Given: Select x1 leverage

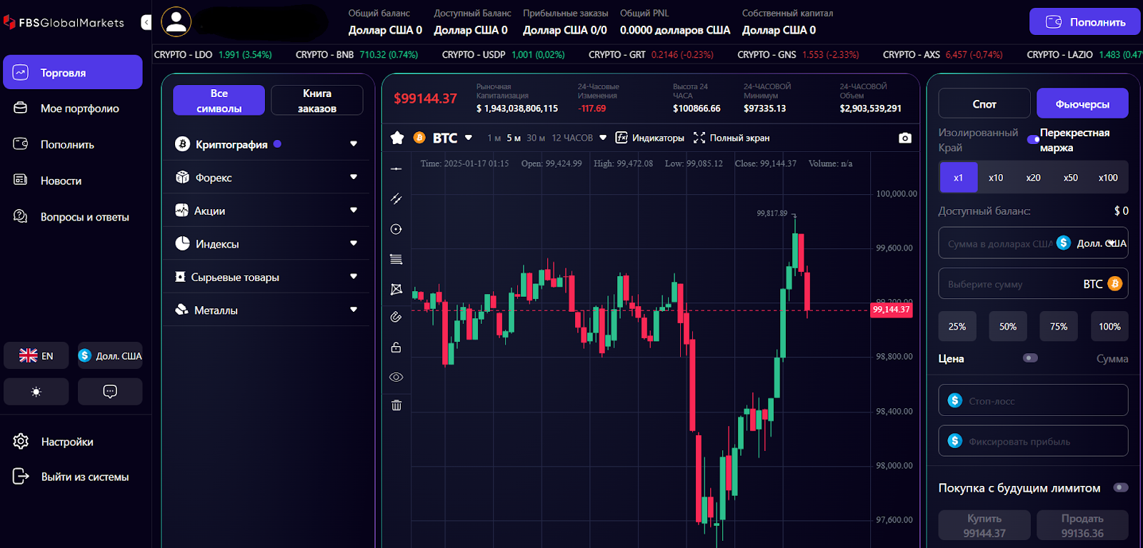Looking at the screenshot, I should [958, 178].
